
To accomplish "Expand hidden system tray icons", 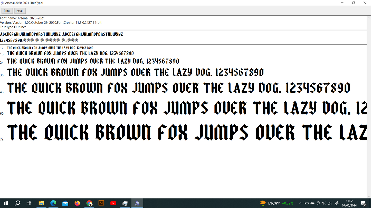I will [x=301, y=203].
